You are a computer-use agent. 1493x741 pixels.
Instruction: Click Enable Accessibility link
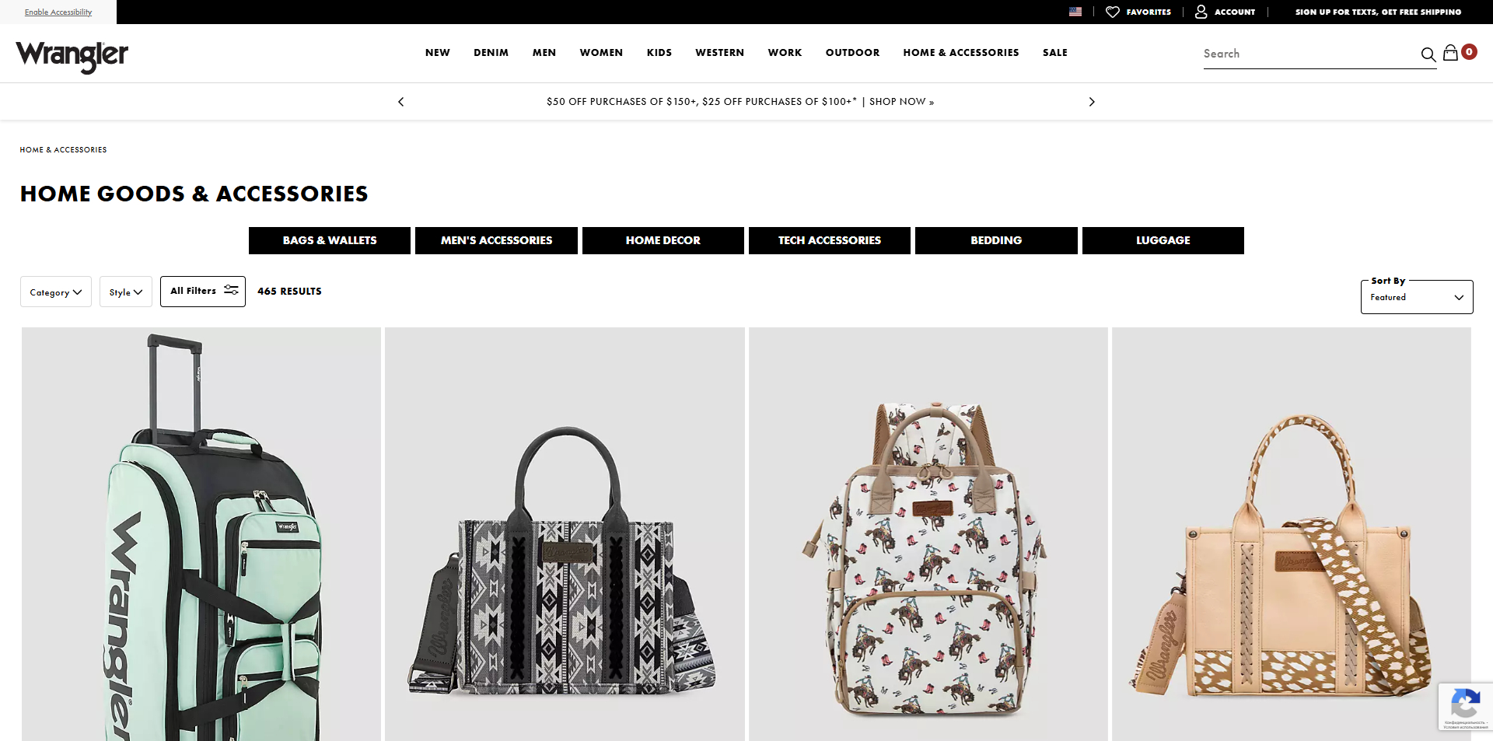coord(58,12)
